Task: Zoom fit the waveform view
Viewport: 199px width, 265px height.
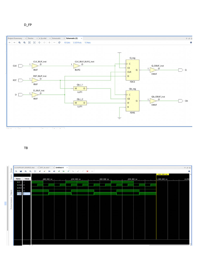Action: (35, 171)
